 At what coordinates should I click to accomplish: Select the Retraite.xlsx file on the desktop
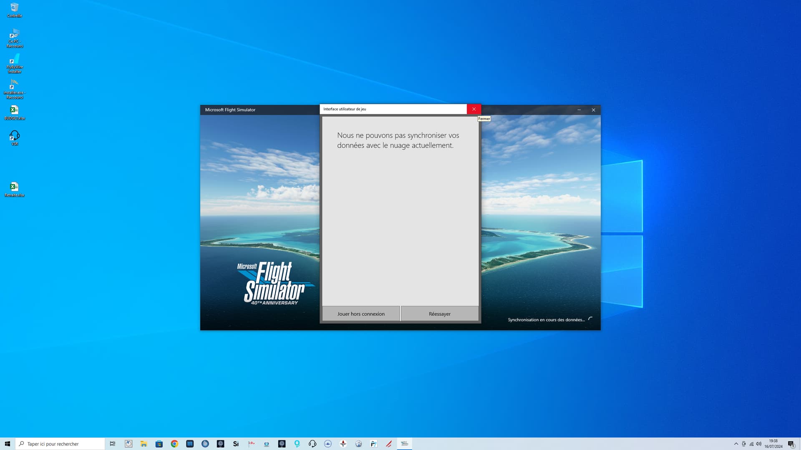coord(15,189)
